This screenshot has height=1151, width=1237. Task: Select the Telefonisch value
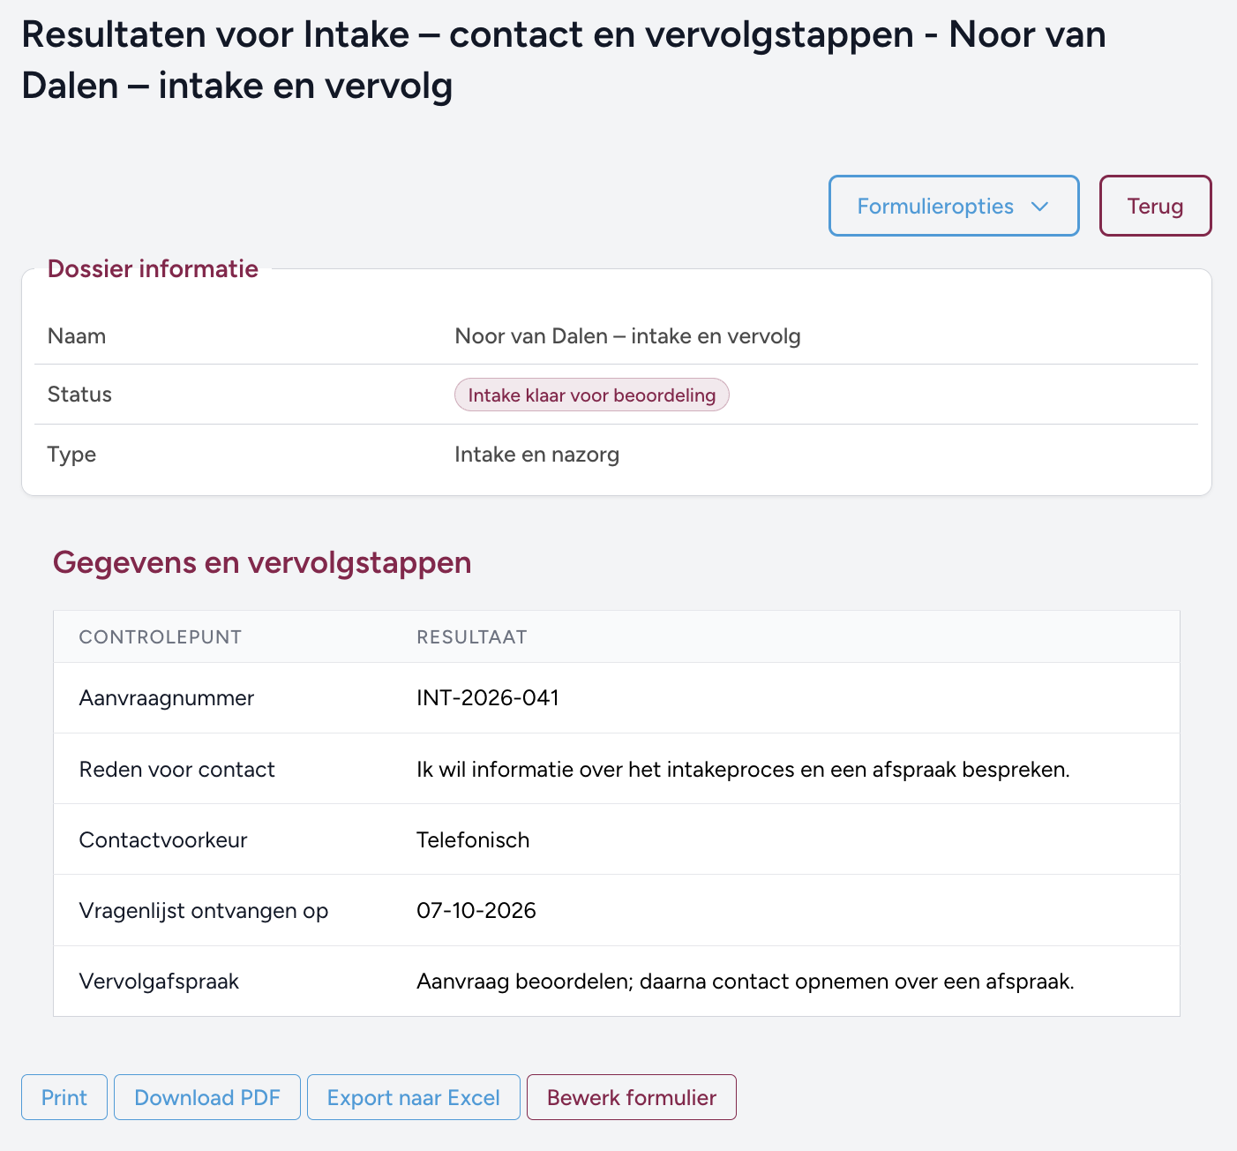pos(473,840)
